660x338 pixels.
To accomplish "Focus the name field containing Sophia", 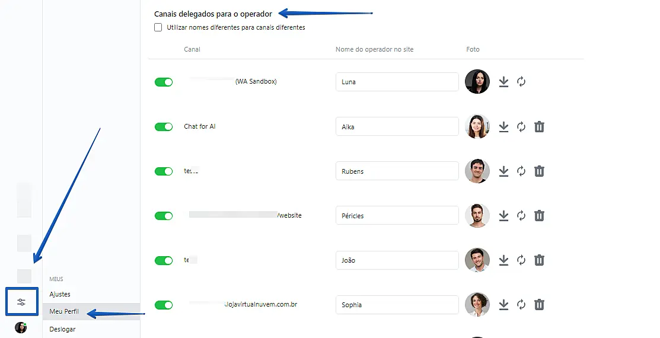I will point(397,305).
